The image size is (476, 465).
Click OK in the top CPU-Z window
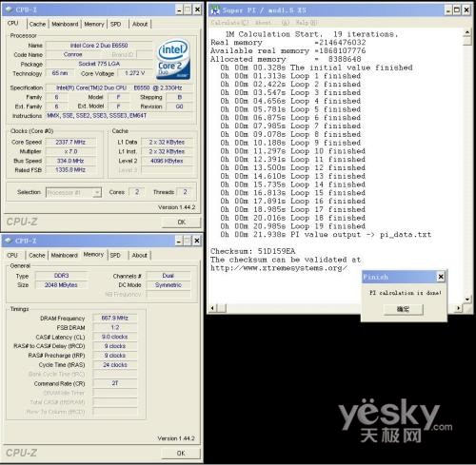click(x=181, y=222)
